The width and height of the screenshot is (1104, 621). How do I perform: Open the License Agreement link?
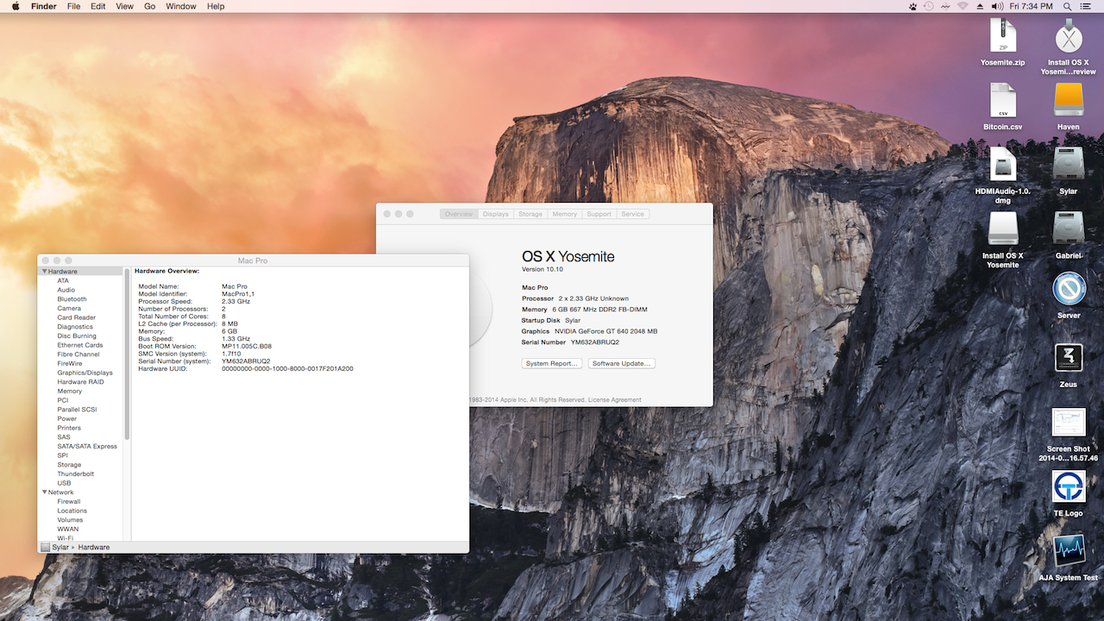pyautogui.click(x=615, y=400)
